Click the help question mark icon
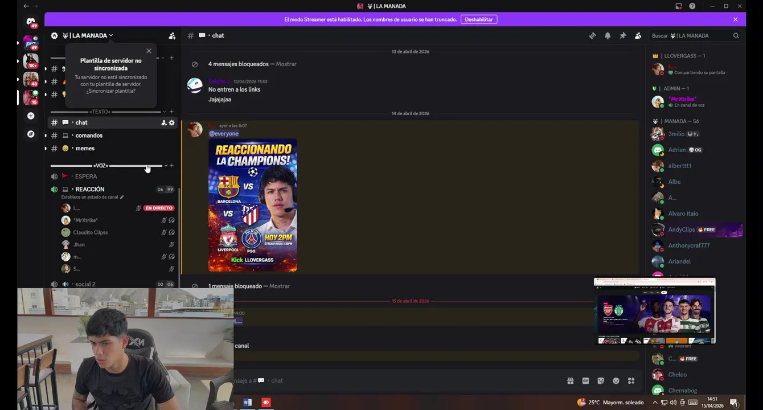This screenshot has height=410, width=763. [692, 6]
